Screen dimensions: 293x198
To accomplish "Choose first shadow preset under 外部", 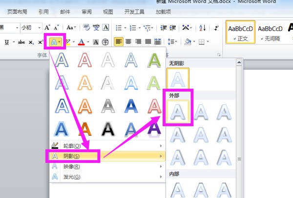I will tap(178, 111).
